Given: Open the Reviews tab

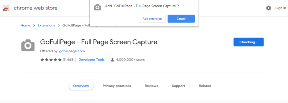Looking at the screenshot, I should (x=151, y=86).
